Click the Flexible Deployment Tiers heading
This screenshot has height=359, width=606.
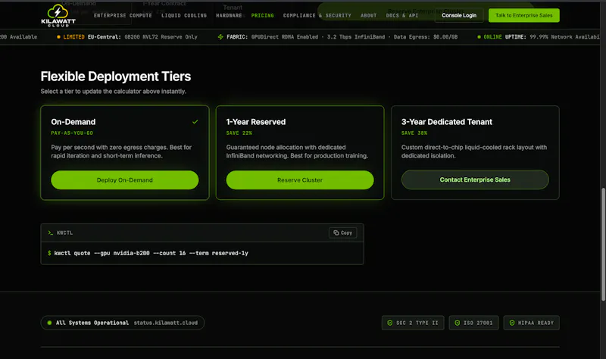(x=116, y=76)
